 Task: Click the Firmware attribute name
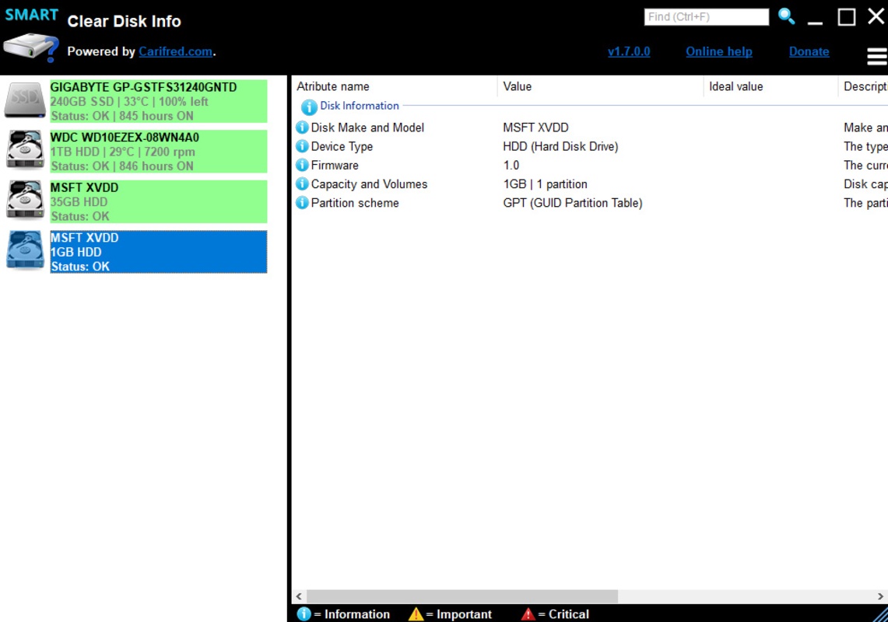click(335, 166)
